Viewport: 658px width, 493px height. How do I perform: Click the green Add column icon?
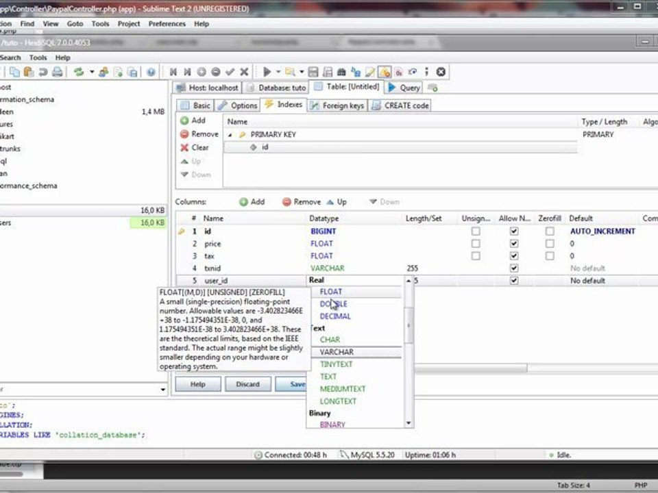pos(243,202)
